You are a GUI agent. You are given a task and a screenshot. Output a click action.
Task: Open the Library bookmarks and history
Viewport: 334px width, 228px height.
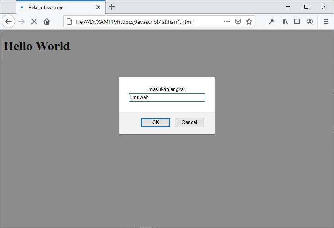coord(284,21)
